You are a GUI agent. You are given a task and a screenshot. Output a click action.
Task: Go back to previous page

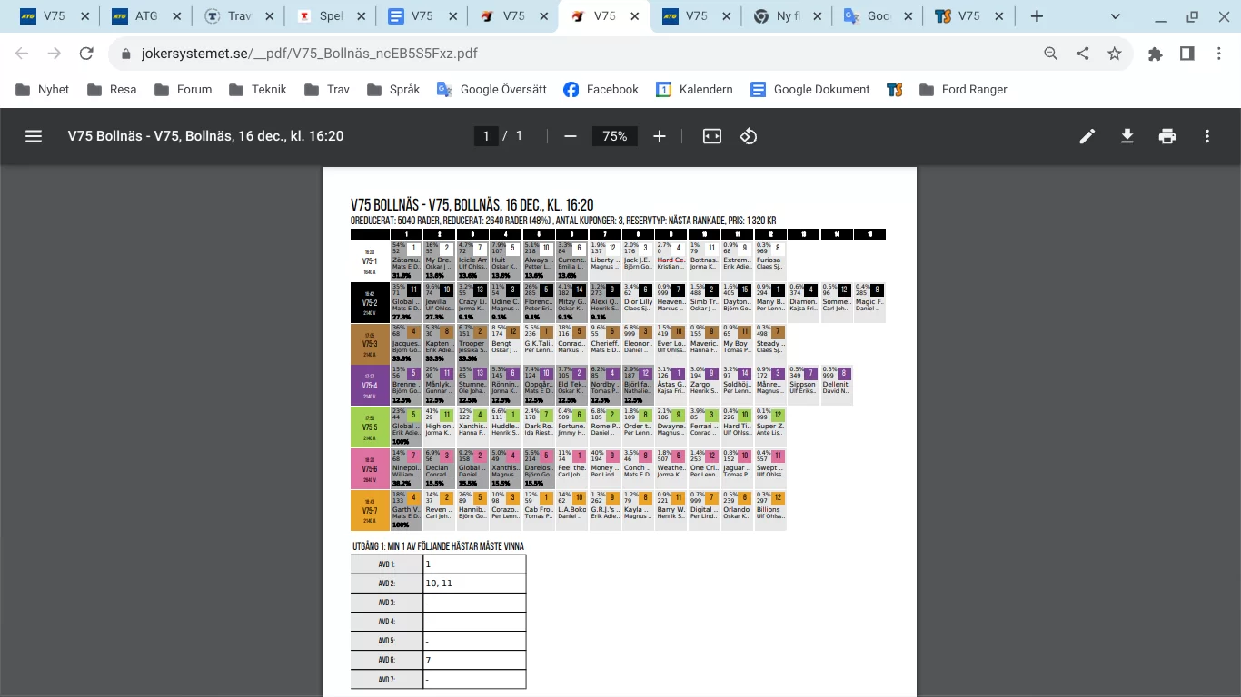pos(22,54)
